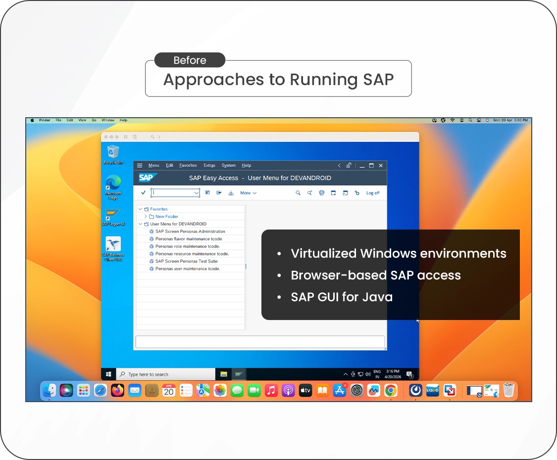Open Safari in the macOS Dock

click(x=101, y=391)
